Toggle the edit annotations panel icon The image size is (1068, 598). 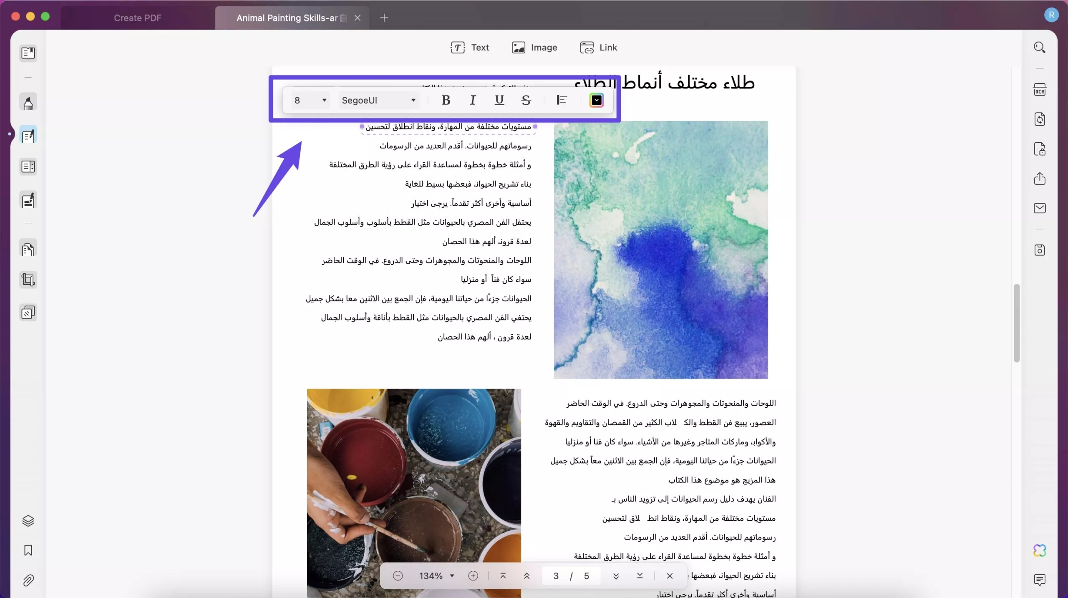pyautogui.click(x=28, y=135)
